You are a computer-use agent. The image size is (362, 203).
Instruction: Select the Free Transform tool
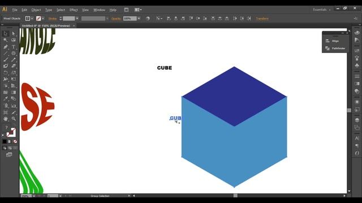point(14,79)
